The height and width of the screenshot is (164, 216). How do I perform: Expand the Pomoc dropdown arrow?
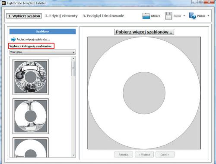[208, 16]
